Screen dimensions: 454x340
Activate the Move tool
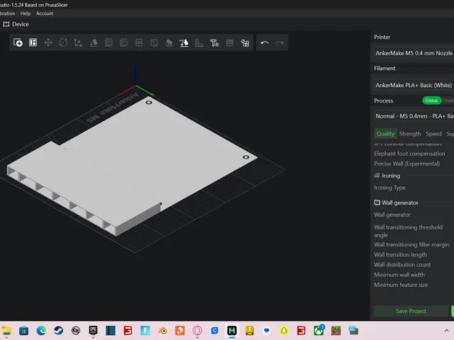tap(48, 42)
